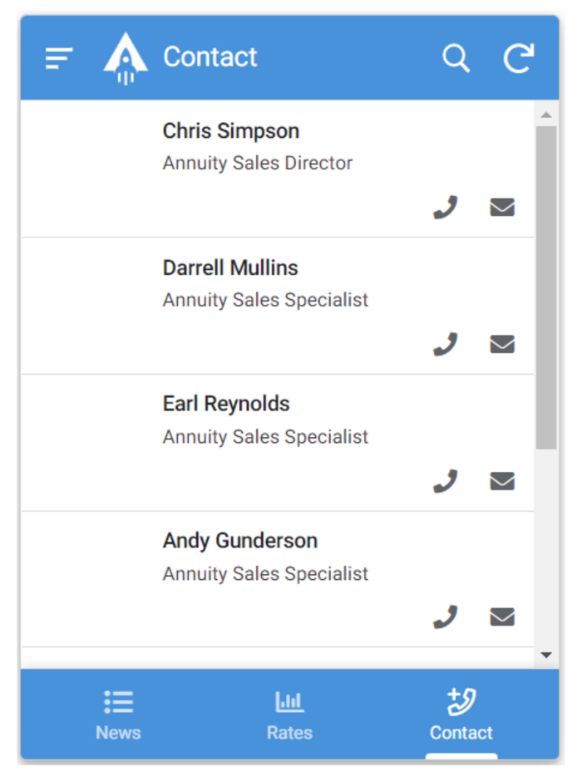Click the scrollbar down arrow
This screenshot has height=776, width=582.
pyautogui.click(x=546, y=656)
